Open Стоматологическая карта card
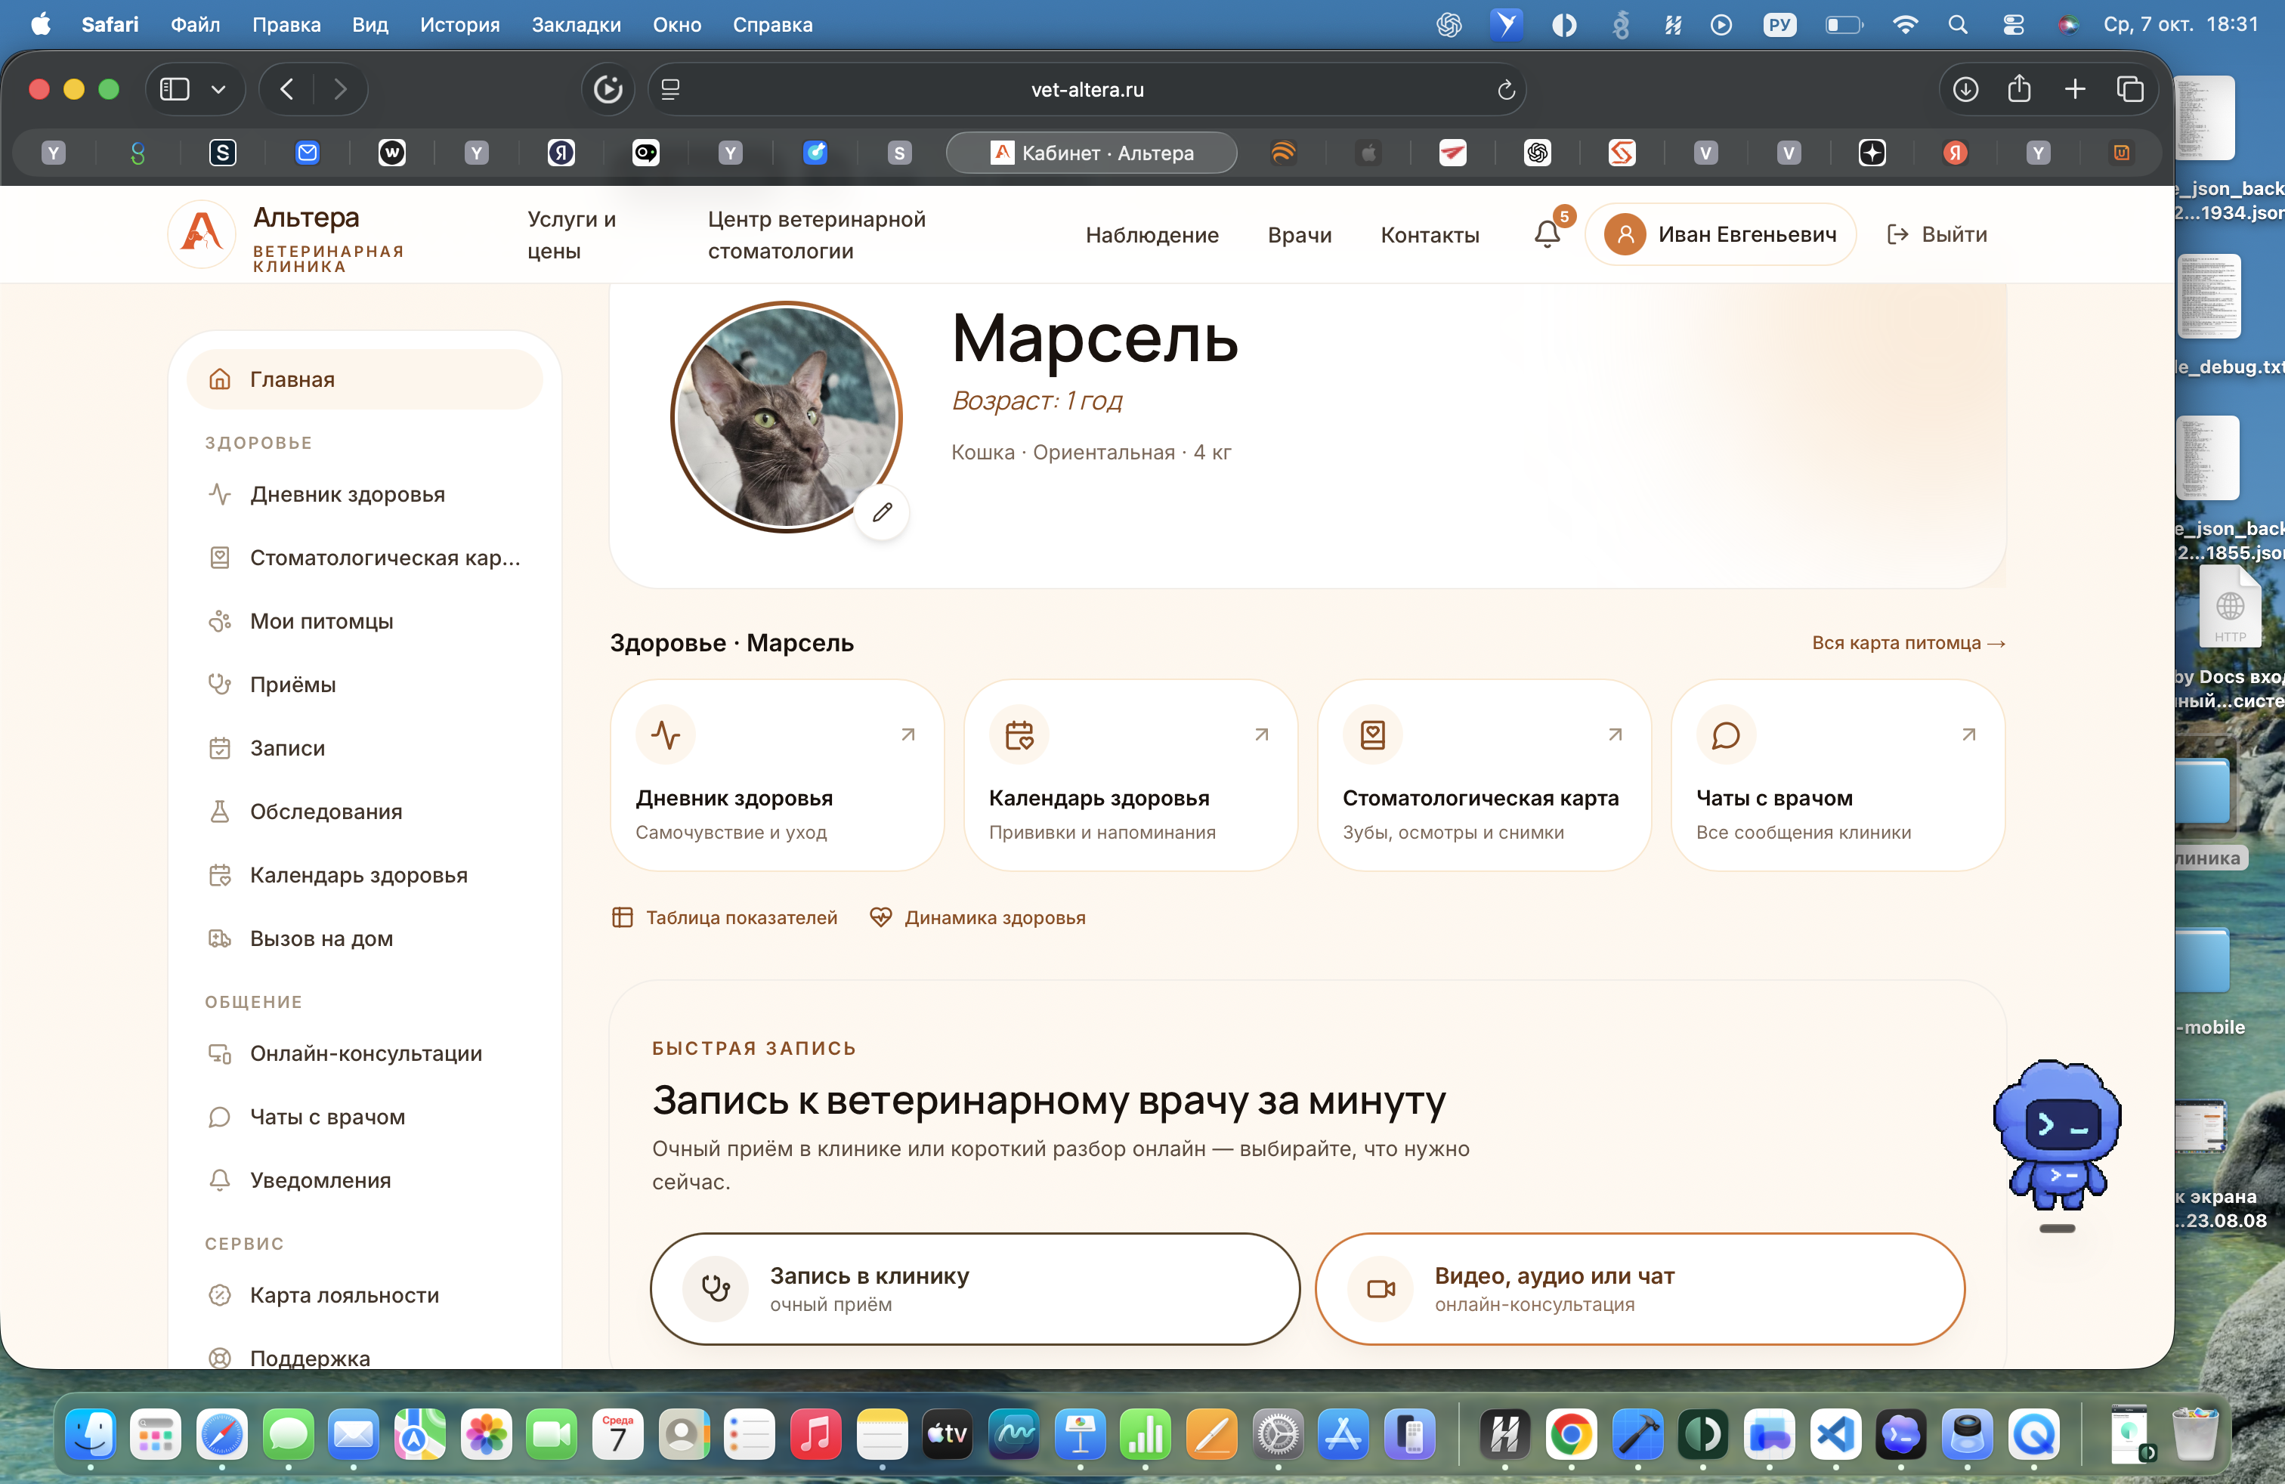The width and height of the screenshot is (2285, 1484). tap(1483, 775)
